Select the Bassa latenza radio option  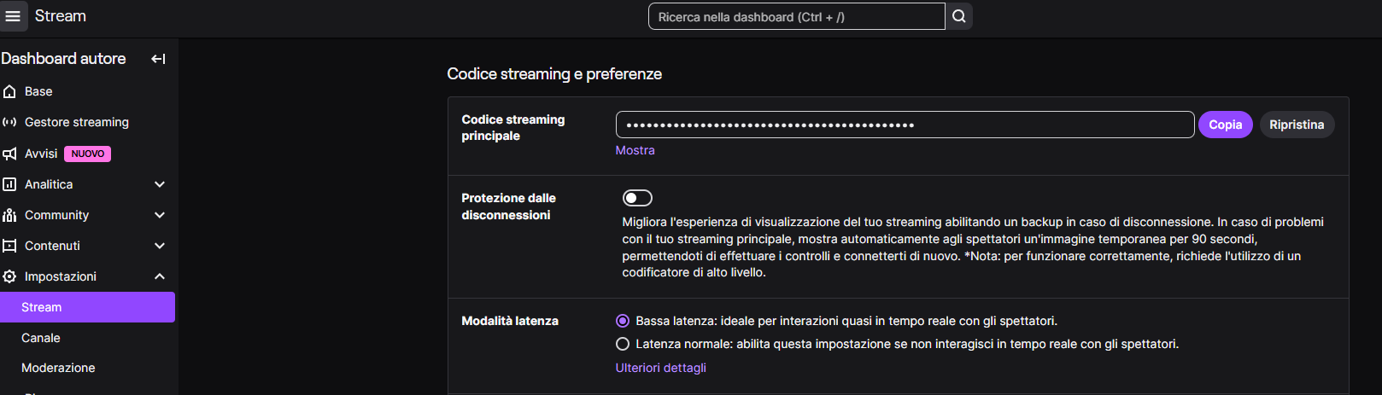pyautogui.click(x=623, y=321)
